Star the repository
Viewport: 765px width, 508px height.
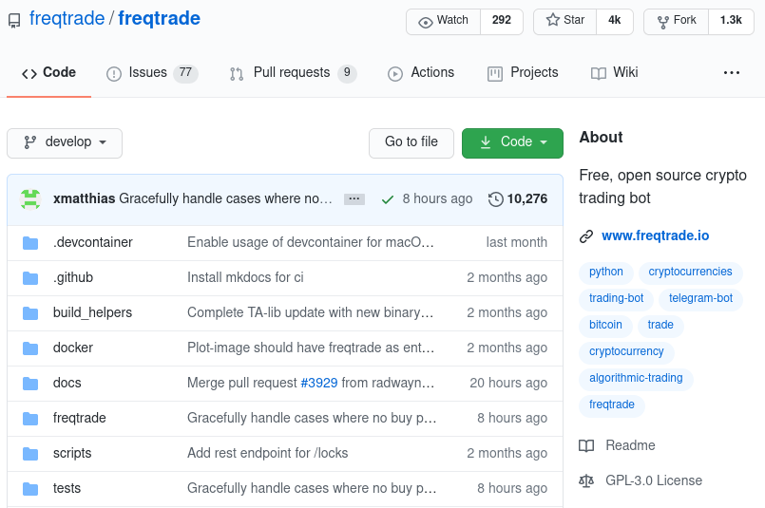(565, 22)
